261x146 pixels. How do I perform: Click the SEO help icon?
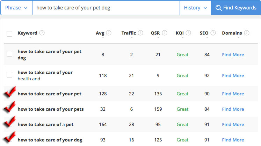pyautogui.click(x=213, y=33)
